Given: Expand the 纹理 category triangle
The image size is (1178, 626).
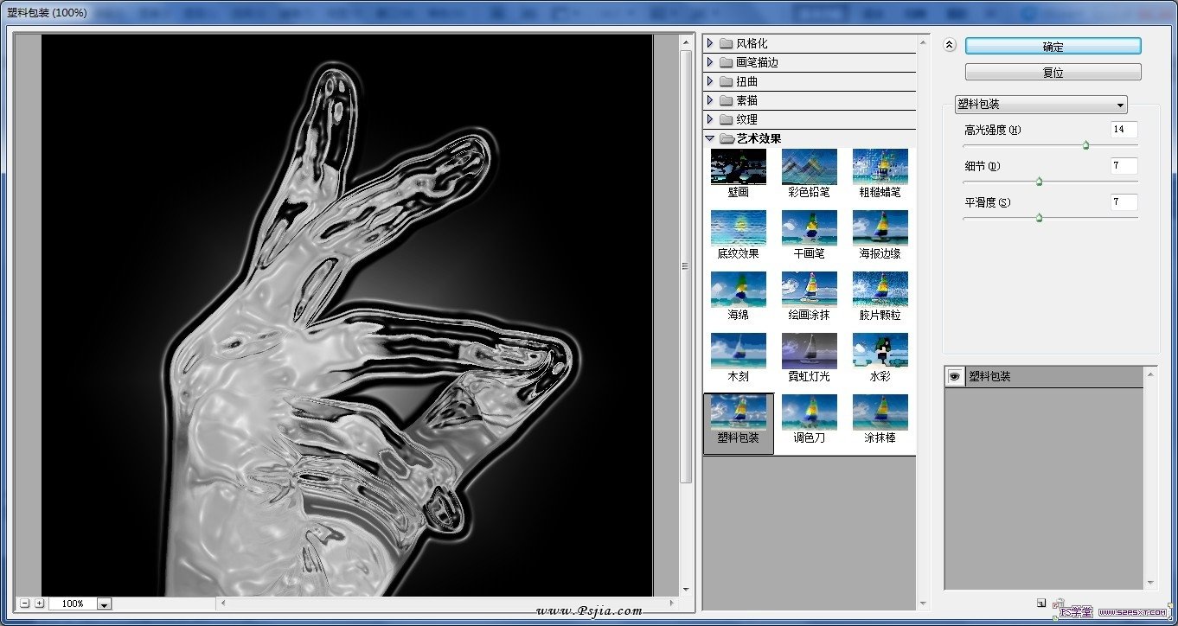Looking at the screenshot, I should [x=710, y=119].
